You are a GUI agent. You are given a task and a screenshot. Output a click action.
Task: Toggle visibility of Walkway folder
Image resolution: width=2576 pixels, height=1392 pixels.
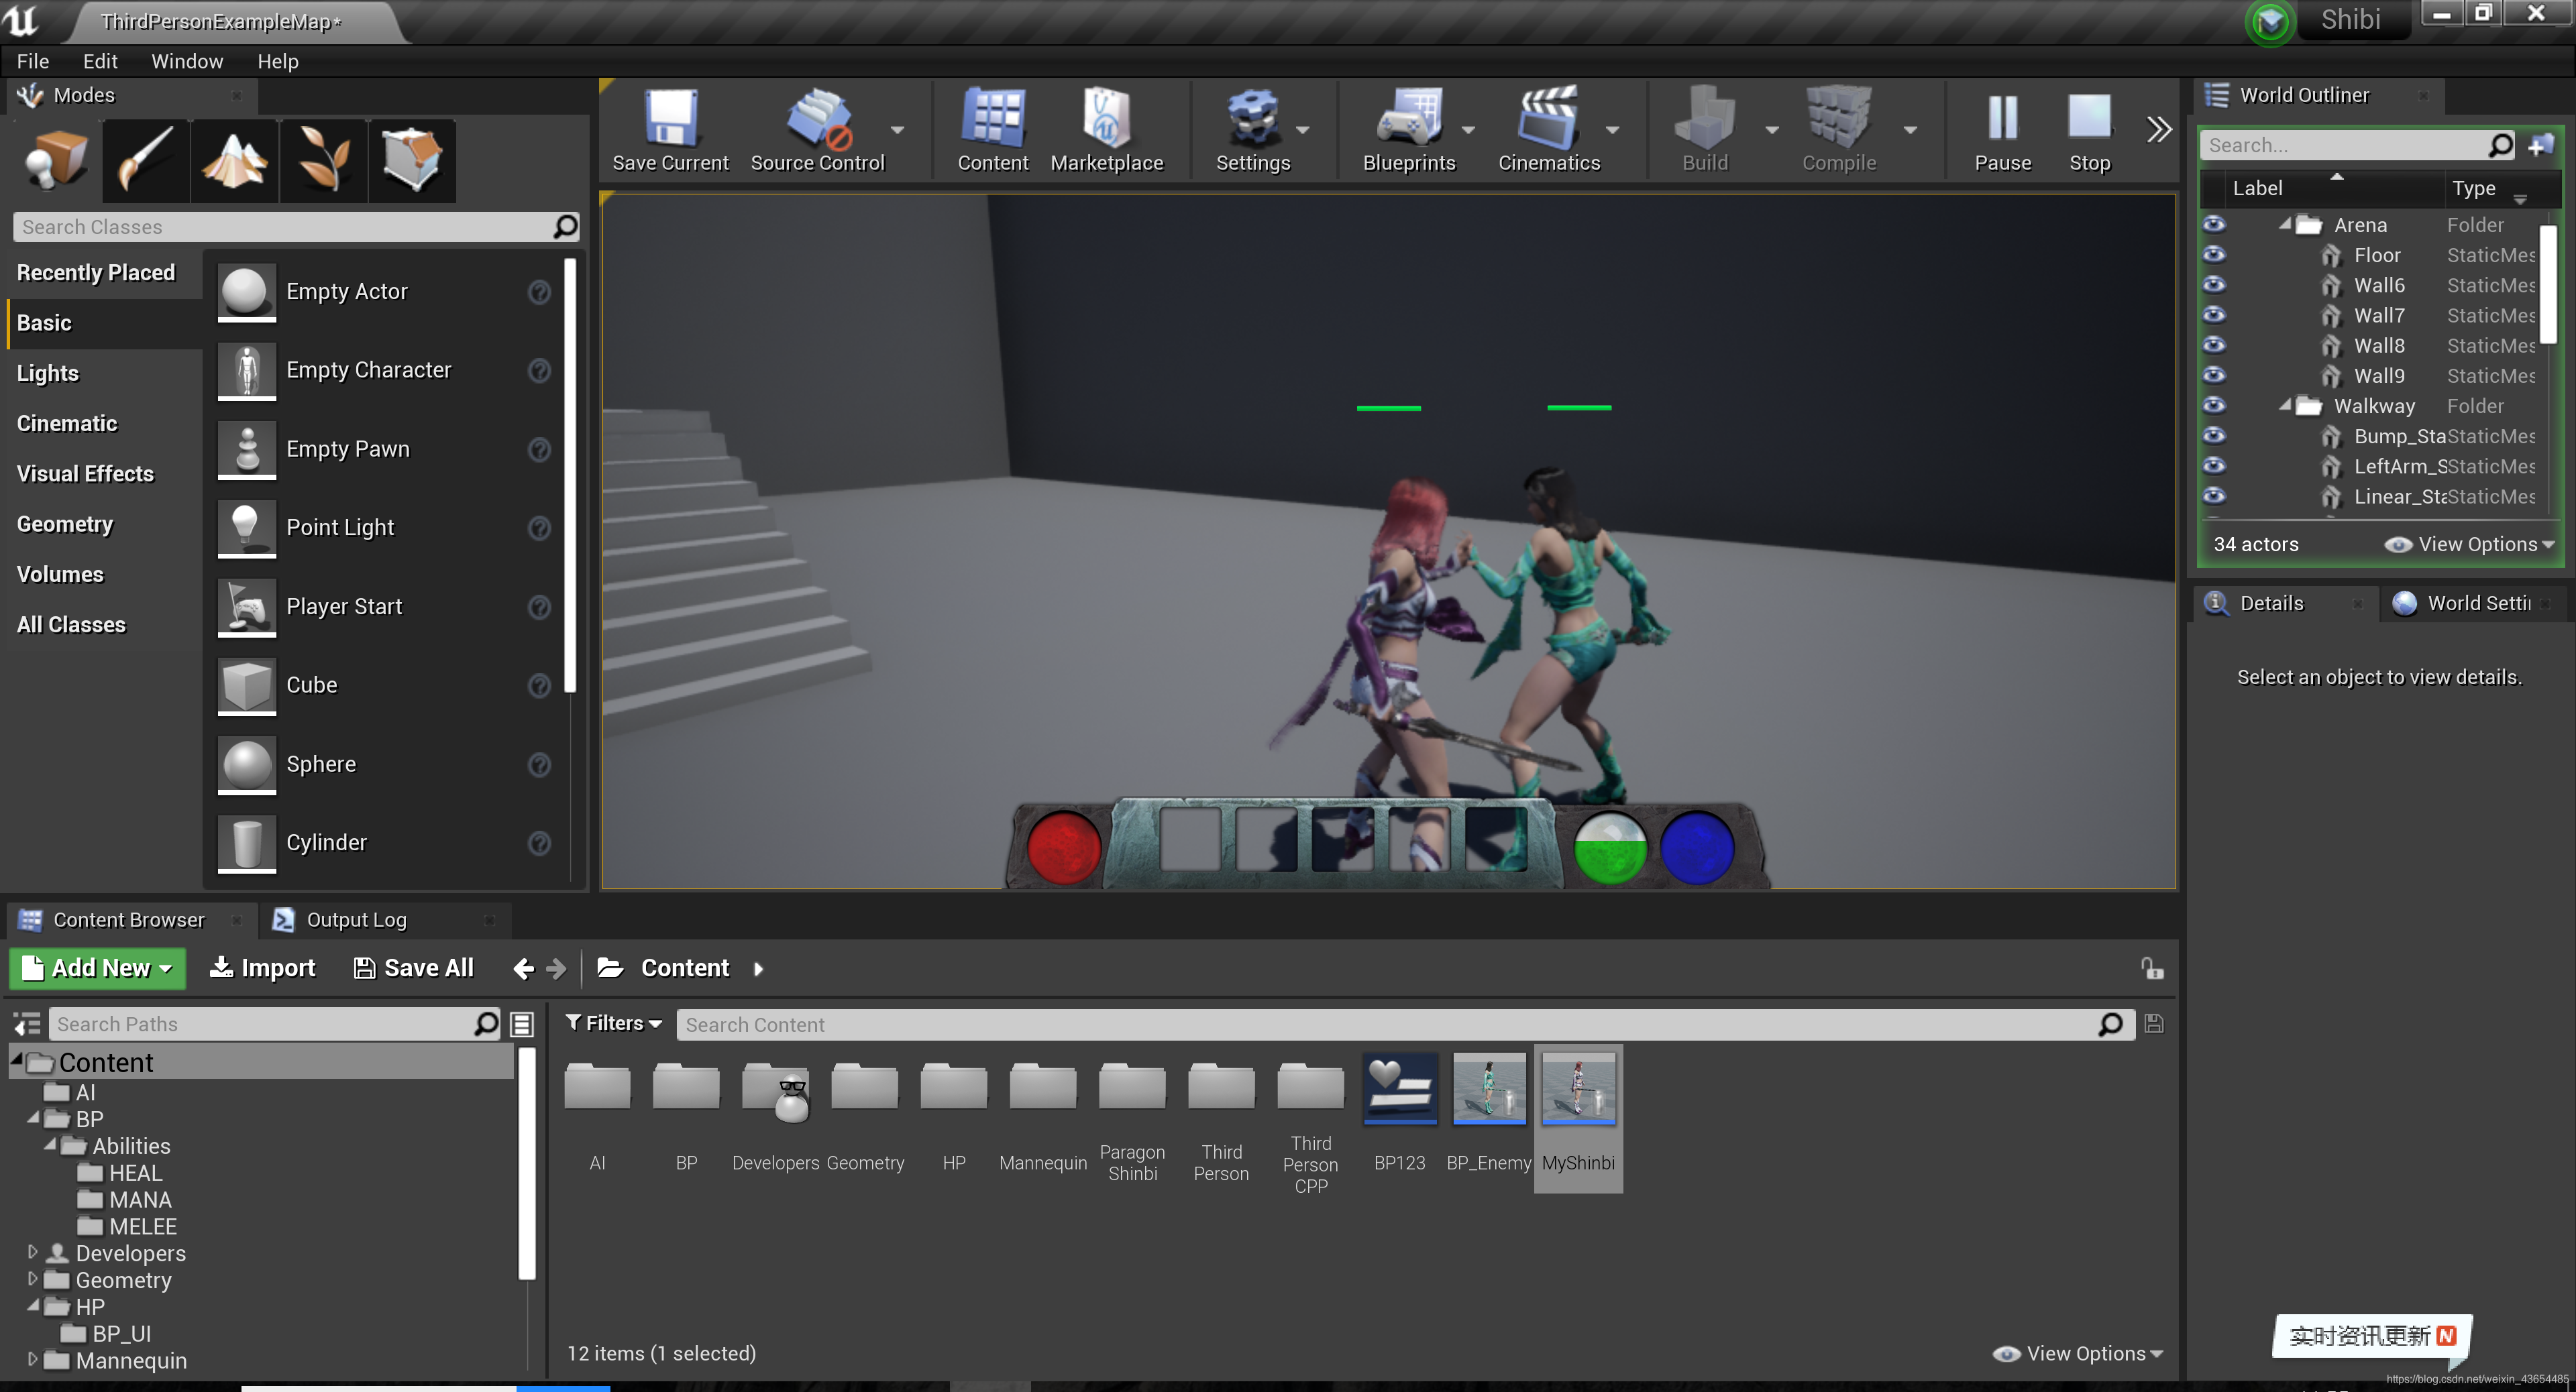(2214, 405)
